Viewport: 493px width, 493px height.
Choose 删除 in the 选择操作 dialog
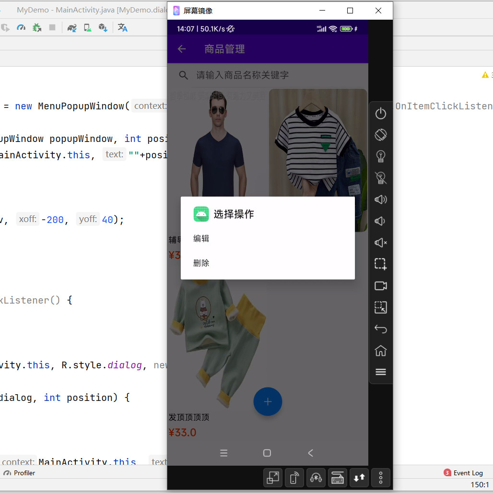(x=201, y=263)
